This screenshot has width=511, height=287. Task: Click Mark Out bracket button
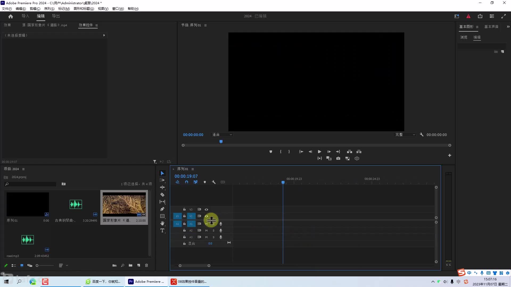point(289,151)
